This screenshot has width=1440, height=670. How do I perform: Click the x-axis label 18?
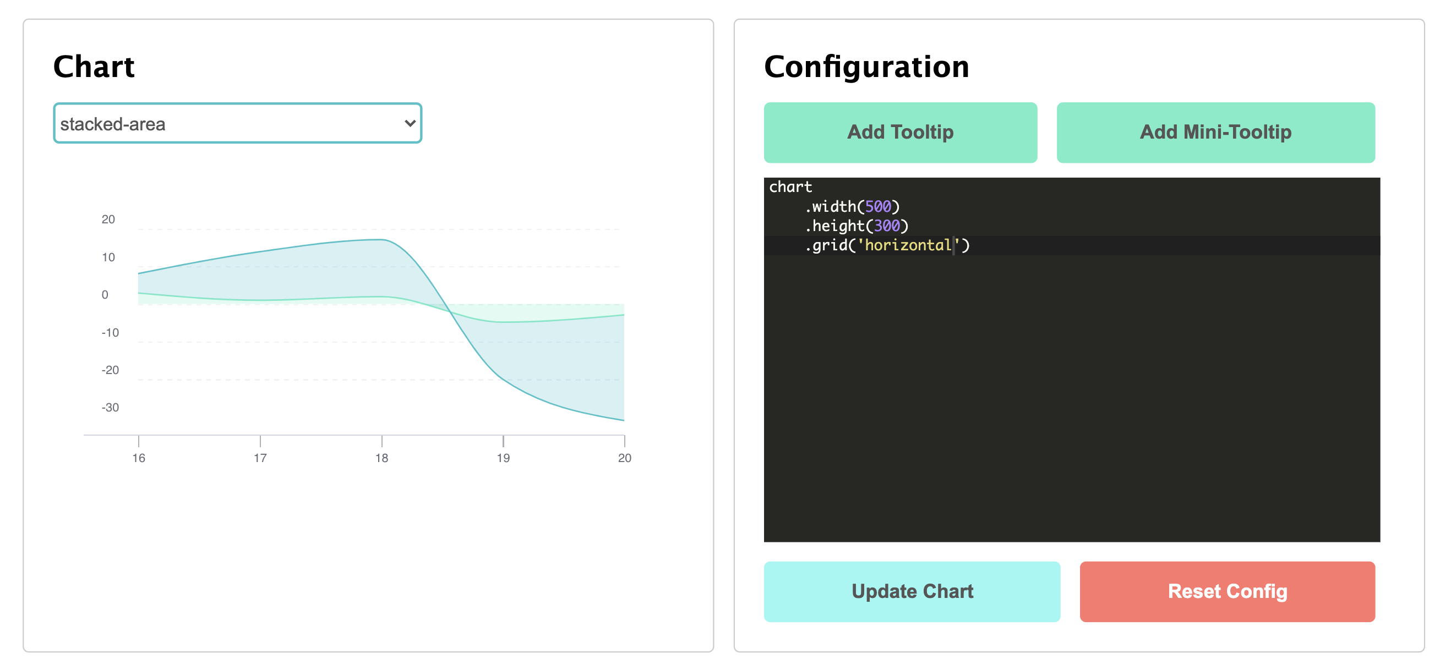[382, 457]
